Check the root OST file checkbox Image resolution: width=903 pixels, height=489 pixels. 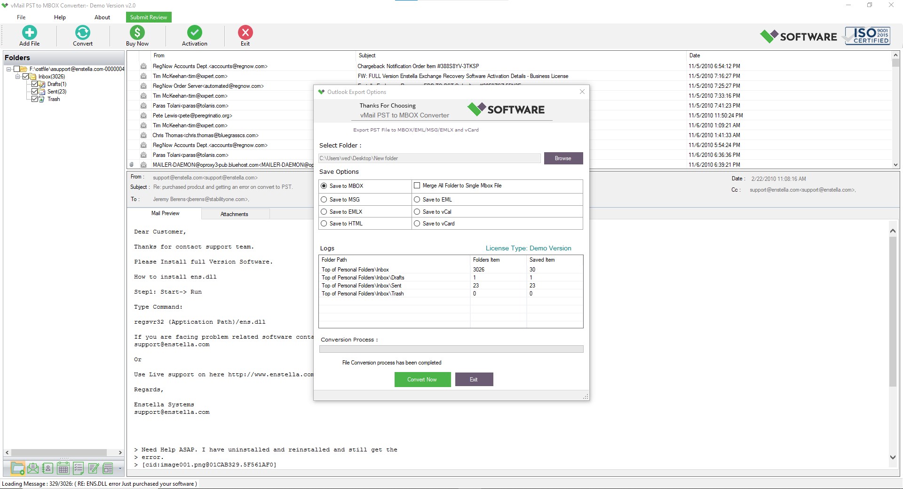(16, 69)
